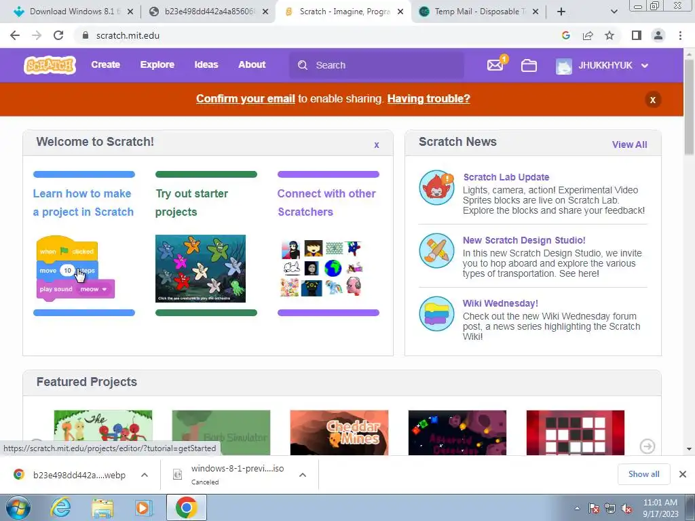
Task: Bookmark this tab with star
Action: point(609,35)
